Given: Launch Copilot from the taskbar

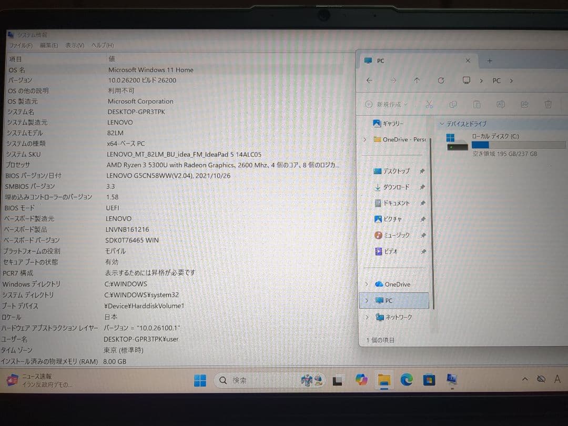Looking at the screenshot, I should point(361,380).
